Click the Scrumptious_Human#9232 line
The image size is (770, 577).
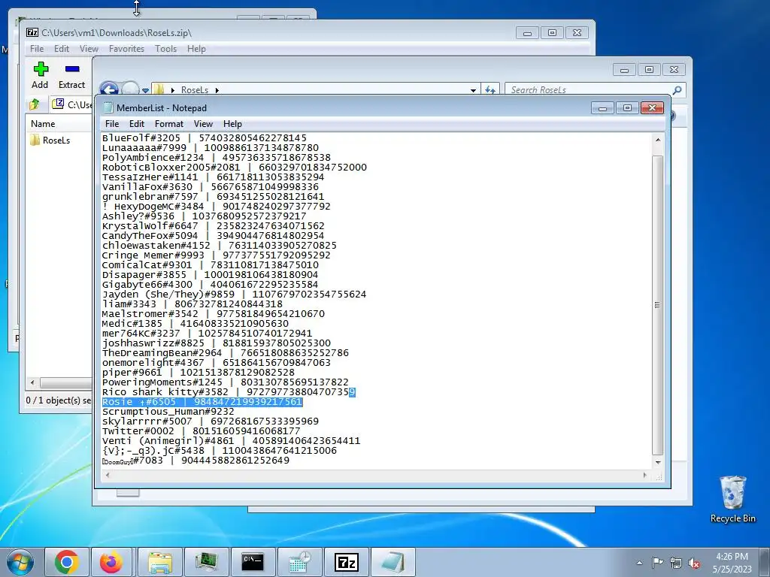(x=168, y=411)
